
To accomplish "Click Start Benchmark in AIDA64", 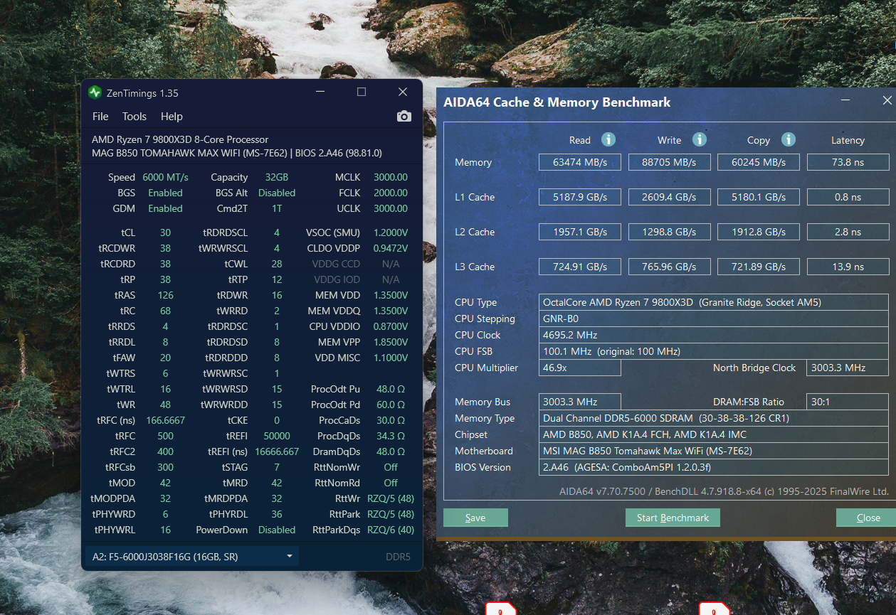I will coord(673,518).
